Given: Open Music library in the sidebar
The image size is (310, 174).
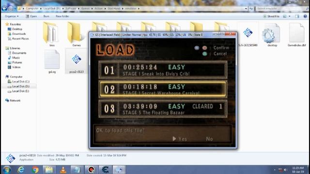Looking at the screenshot, I should pyautogui.click(x=16, y=58).
